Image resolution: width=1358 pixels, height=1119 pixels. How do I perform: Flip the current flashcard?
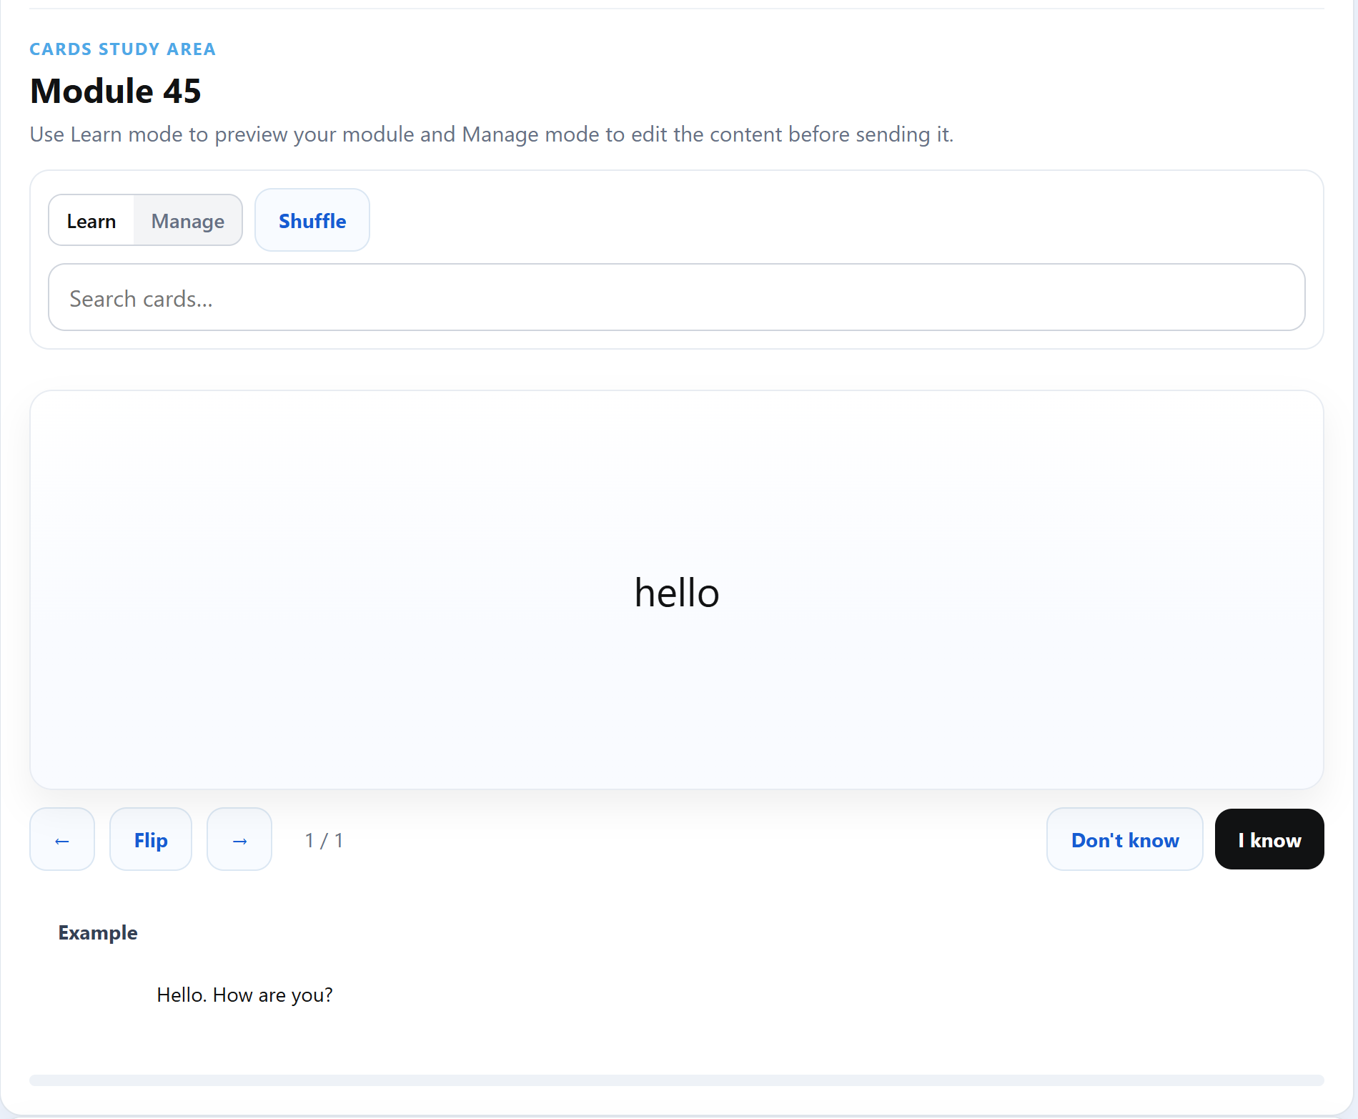click(151, 839)
